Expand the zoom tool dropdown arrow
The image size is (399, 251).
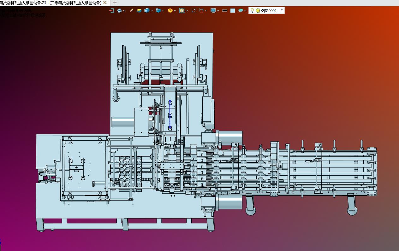click(187, 11)
